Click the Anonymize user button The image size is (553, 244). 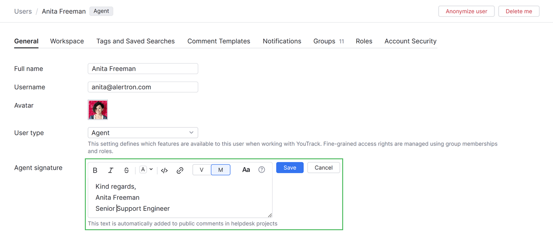click(466, 12)
